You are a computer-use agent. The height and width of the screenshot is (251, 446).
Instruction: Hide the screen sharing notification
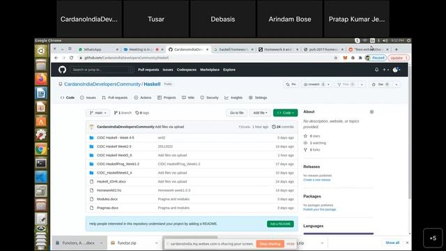point(290,244)
